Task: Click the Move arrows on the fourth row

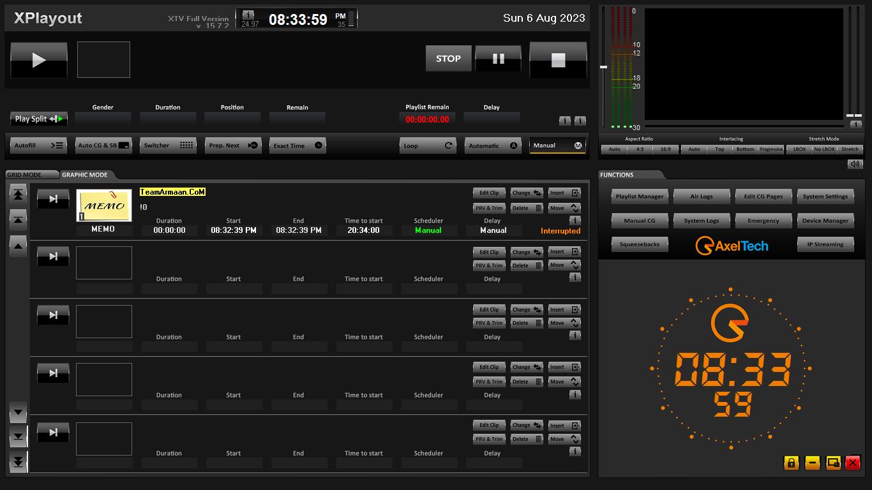Action: [564, 382]
